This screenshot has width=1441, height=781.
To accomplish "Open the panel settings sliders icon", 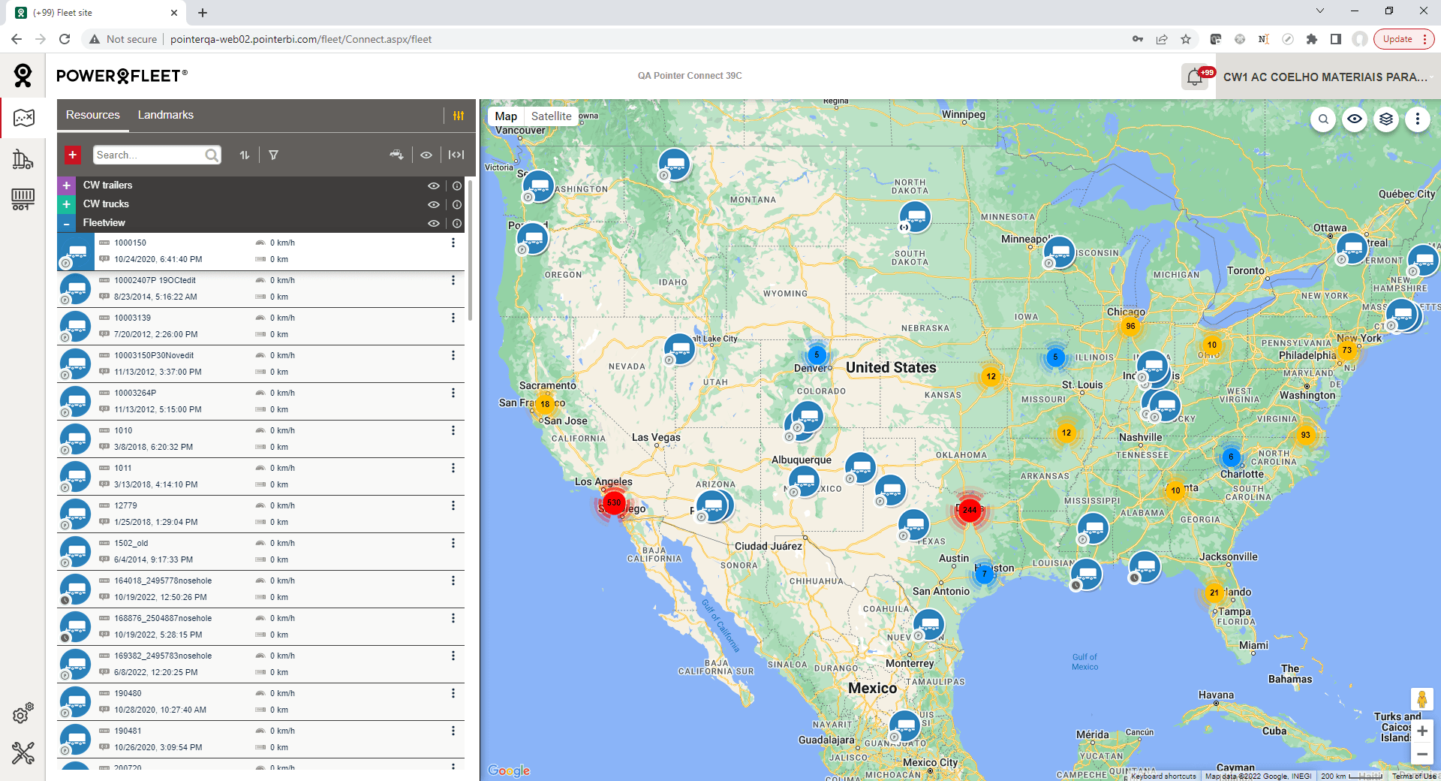I will click(x=459, y=115).
